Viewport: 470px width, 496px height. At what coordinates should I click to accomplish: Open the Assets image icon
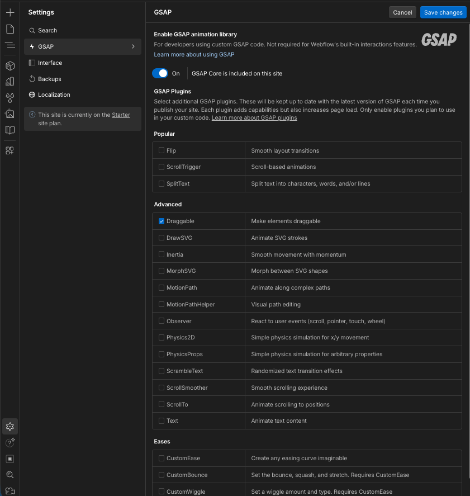coord(10,114)
